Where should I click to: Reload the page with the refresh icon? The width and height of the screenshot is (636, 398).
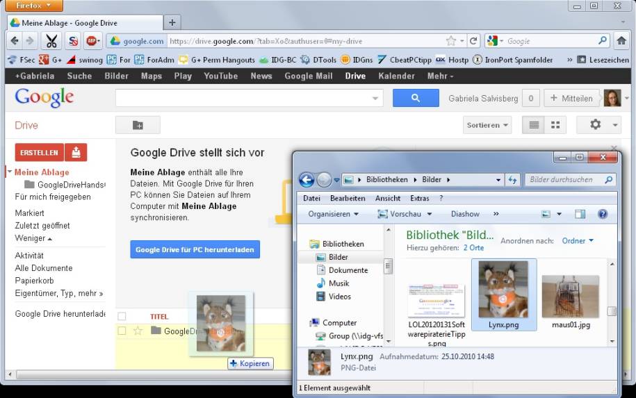point(473,41)
